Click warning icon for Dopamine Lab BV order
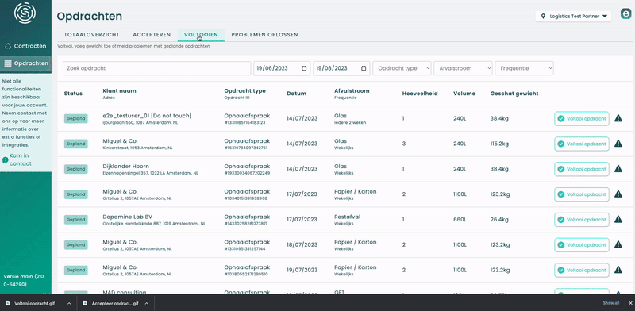The image size is (635, 311). point(618,219)
